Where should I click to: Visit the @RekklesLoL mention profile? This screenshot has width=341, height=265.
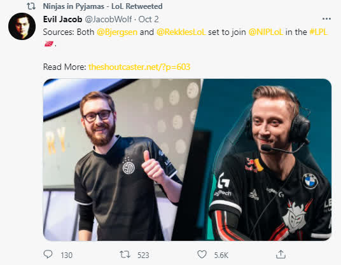pos(181,32)
